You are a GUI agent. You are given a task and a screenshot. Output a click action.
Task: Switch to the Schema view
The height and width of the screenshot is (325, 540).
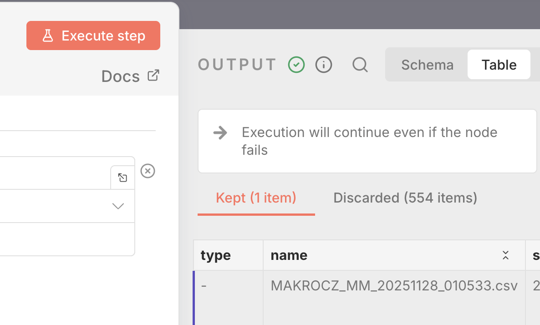click(x=427, y=65)
